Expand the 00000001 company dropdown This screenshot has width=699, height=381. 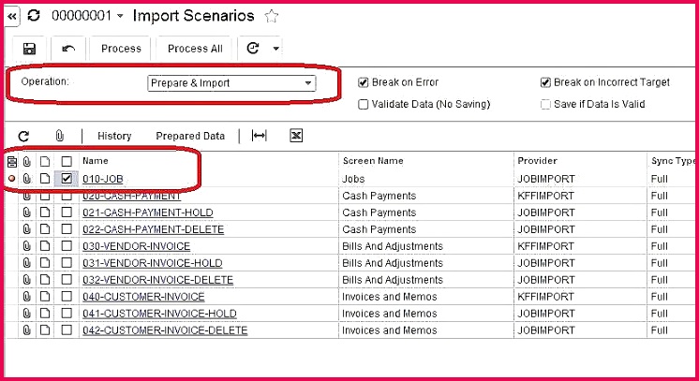tap(120, 16)
